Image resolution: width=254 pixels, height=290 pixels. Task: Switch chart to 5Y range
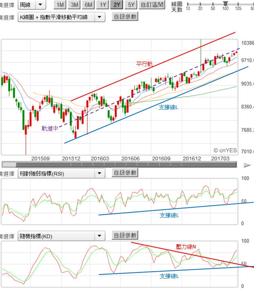pyautogui.click(x=131, y=5)
